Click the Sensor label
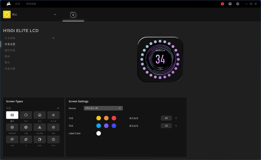The image size is (261, 160). coord(72,108)
